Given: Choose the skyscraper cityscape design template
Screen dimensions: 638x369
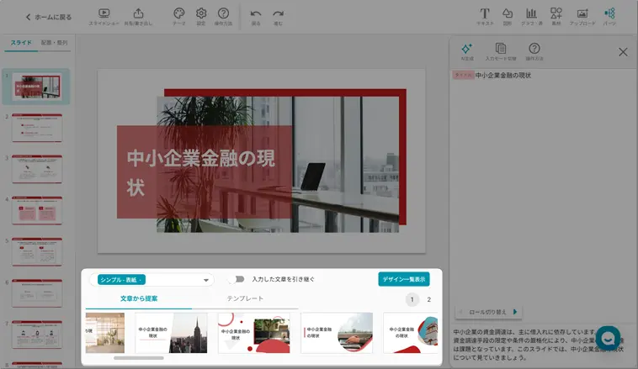Looking at the screenshot, I should click(x=171, y=333).
